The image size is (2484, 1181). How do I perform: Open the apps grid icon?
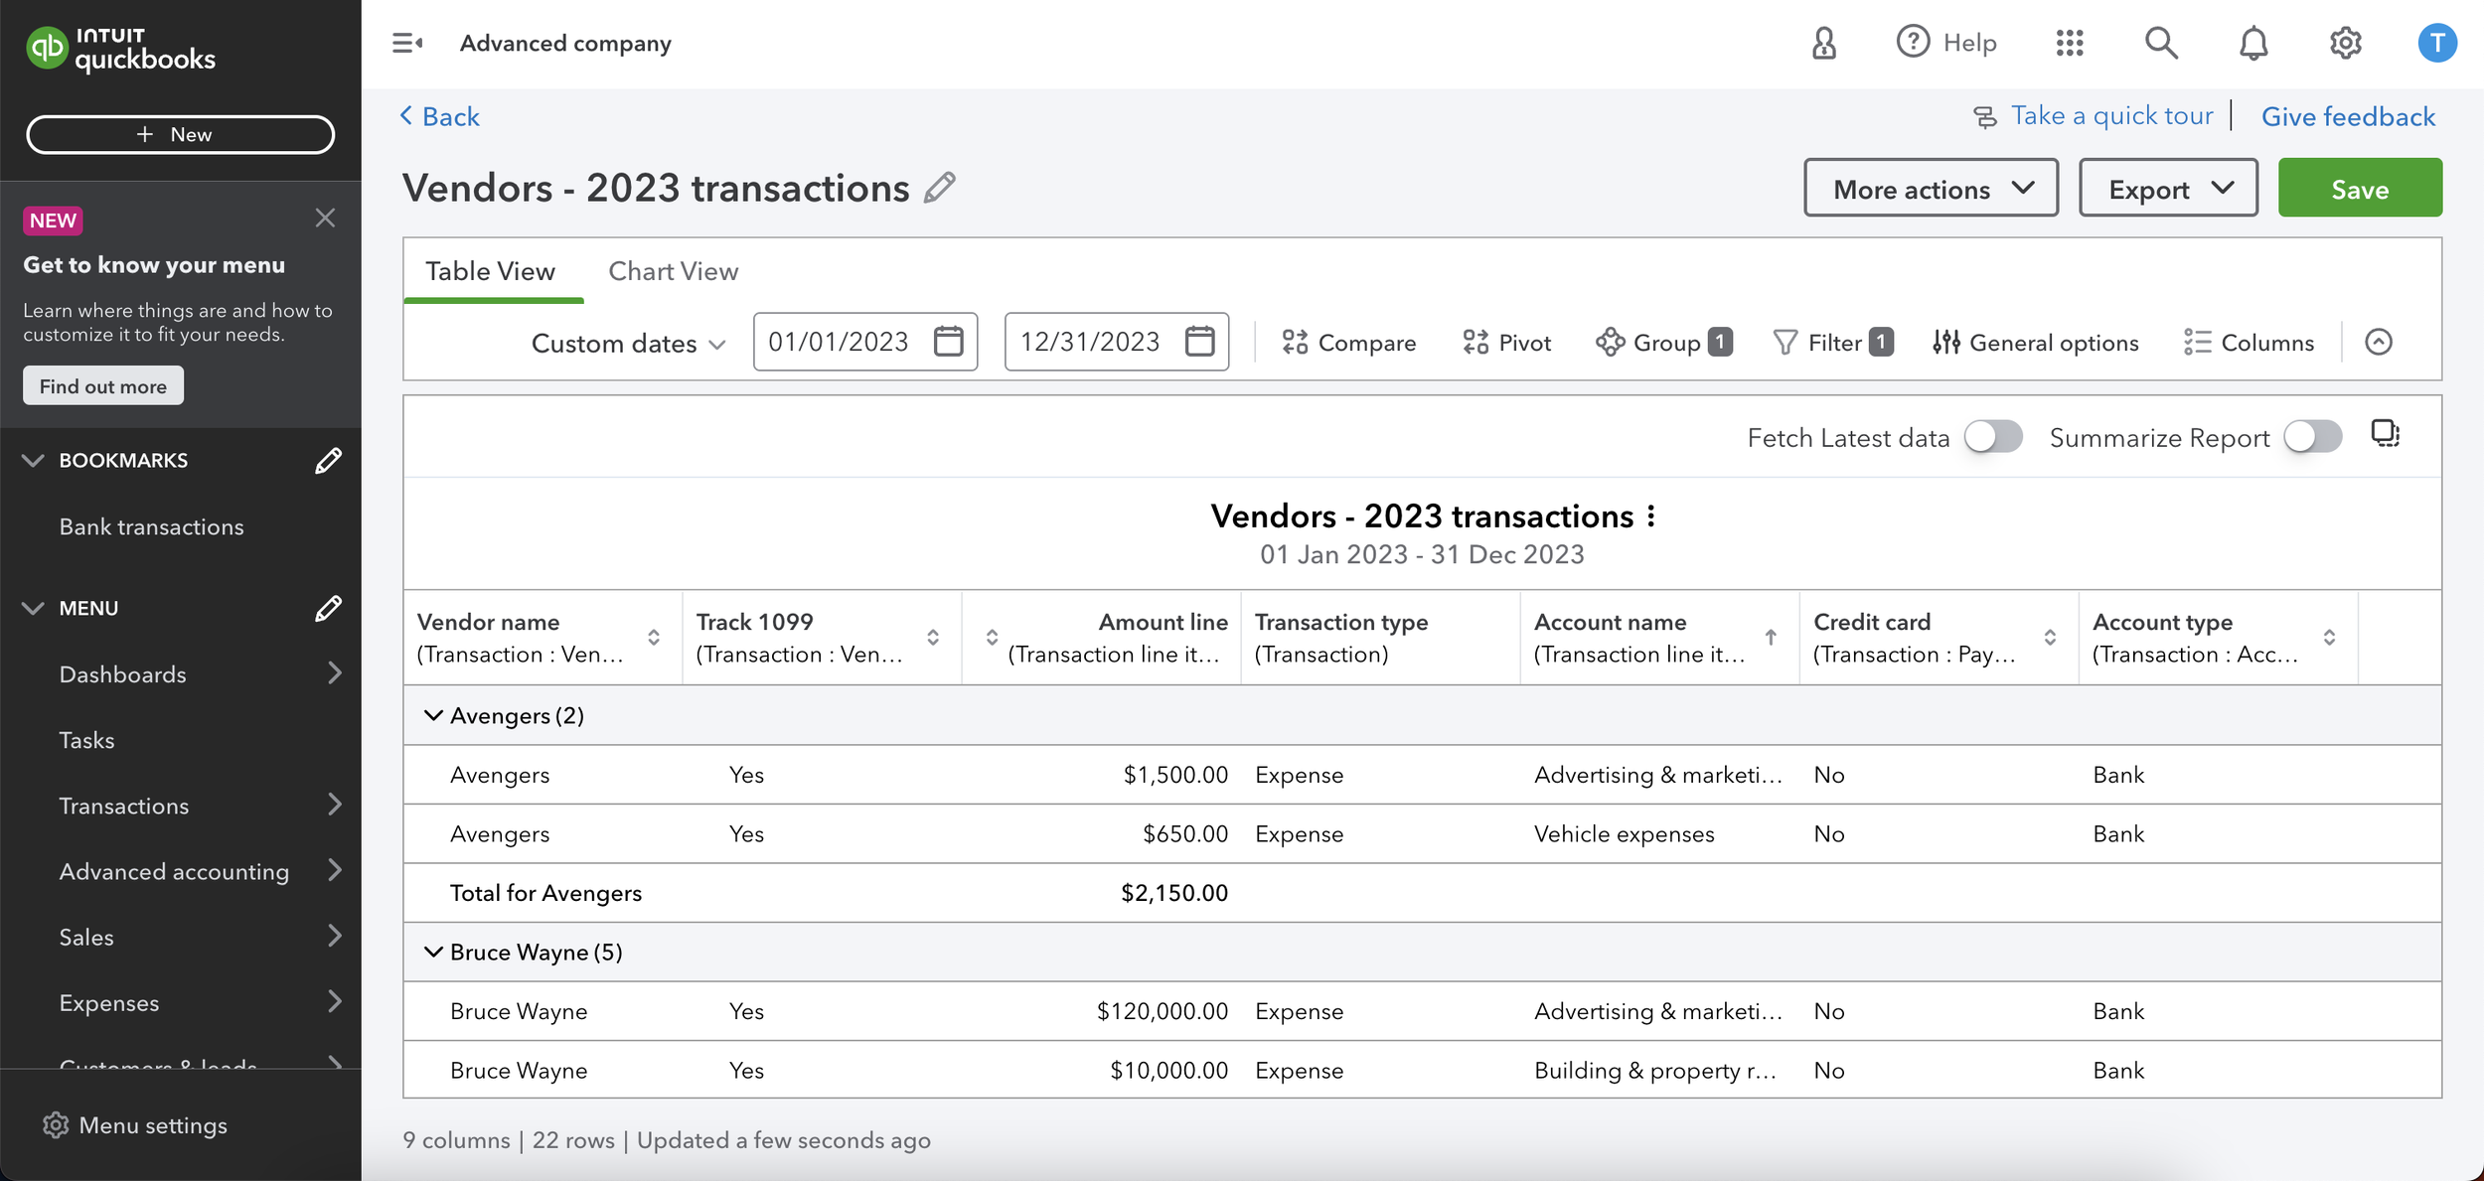2070,43
